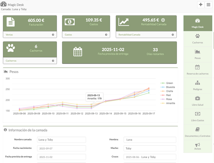Image resolution: width=214 pixels, height=163 pixels.
Task: Go to Documentos y Contratos menu
Action: click(197, 132)
